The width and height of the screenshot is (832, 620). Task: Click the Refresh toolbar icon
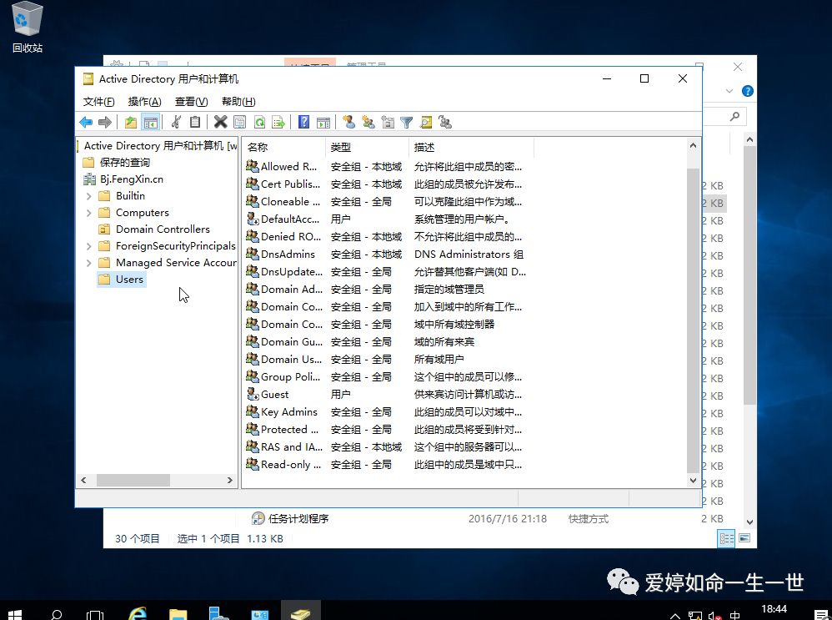[259, 122]
